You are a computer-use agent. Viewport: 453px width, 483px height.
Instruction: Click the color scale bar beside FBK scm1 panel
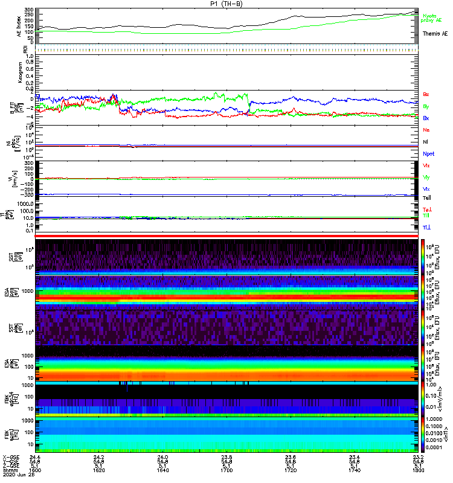coord(423,435)
